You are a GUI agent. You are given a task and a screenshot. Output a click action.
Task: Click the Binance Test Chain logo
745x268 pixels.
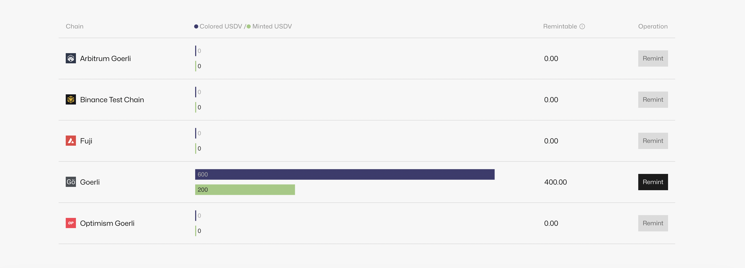[71, 99]
